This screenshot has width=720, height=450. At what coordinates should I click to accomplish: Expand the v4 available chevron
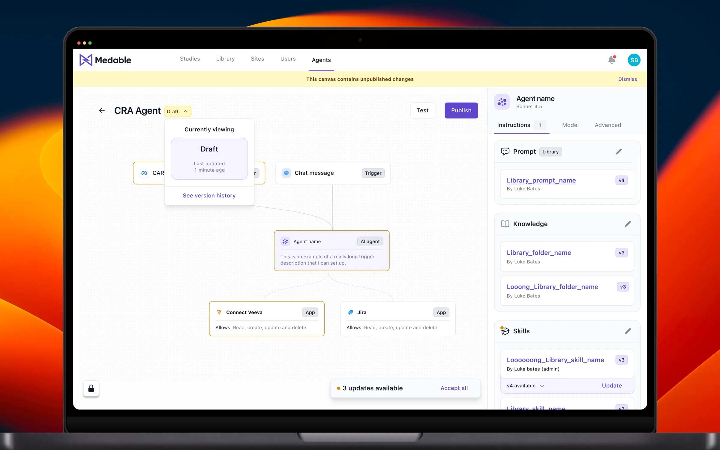click(542, 386)
